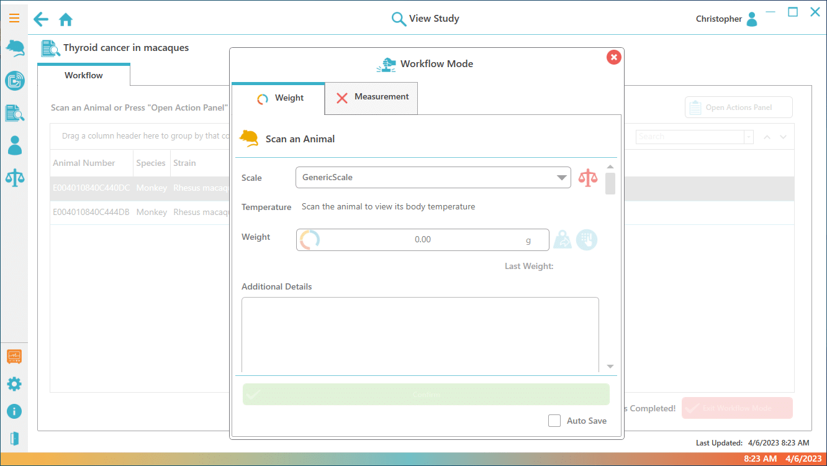Open the Animals mouse icon in sidebar

[14, 48]
